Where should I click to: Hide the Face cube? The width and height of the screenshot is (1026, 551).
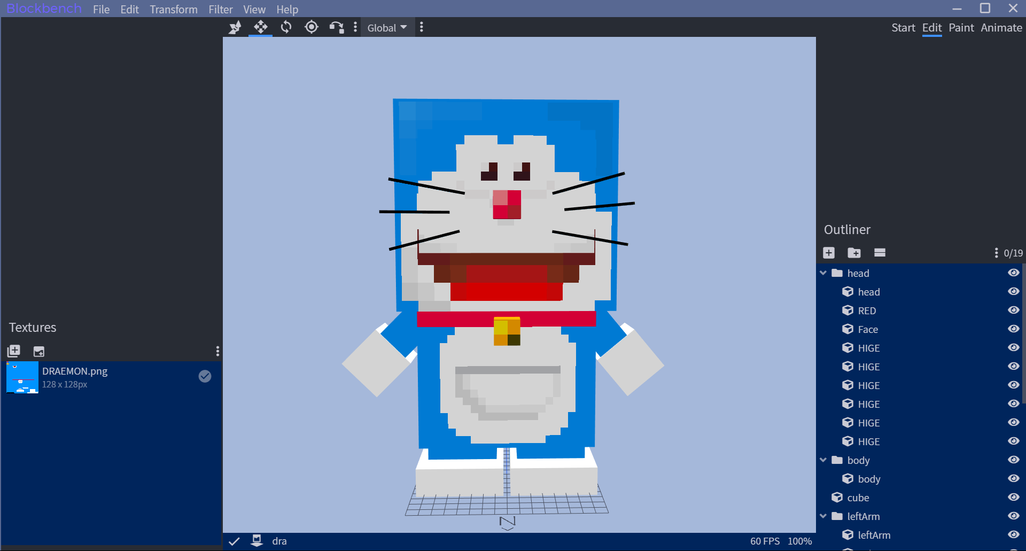1013,329
